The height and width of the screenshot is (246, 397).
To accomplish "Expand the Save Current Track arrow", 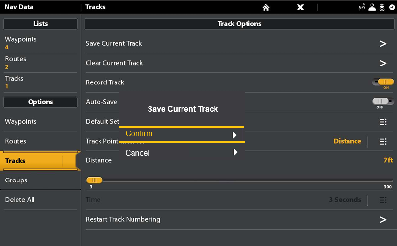I will (x=383, y=44).
